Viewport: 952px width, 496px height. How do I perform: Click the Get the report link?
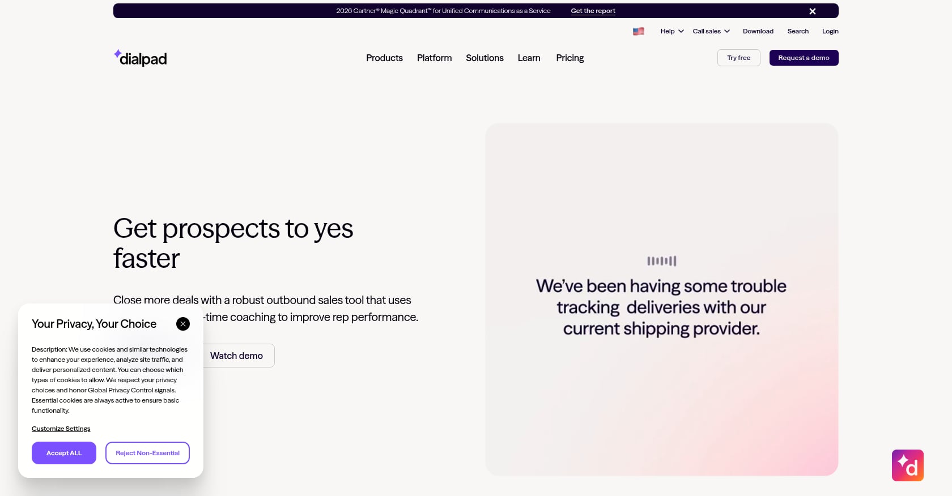click(593, 11)
